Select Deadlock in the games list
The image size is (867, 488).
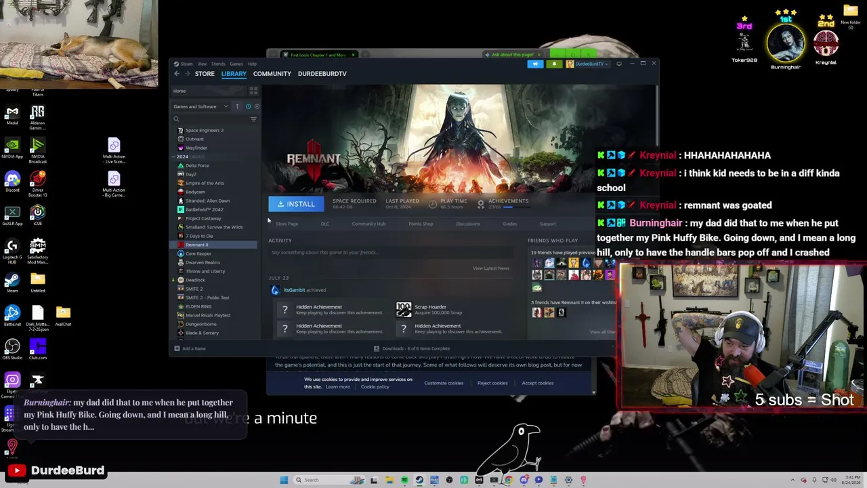click(x=195, y=280)
